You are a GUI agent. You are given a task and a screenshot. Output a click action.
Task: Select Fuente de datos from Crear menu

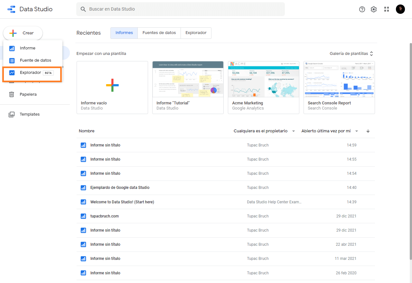pyautogui.click(x=33, y=60)
